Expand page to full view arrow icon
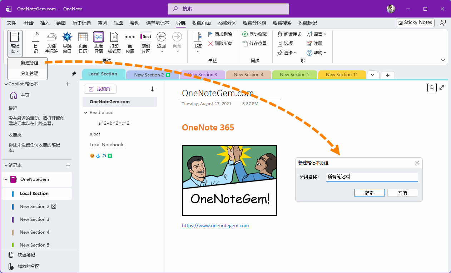Screen dimensions: 451x273 [x=442, y=88]
